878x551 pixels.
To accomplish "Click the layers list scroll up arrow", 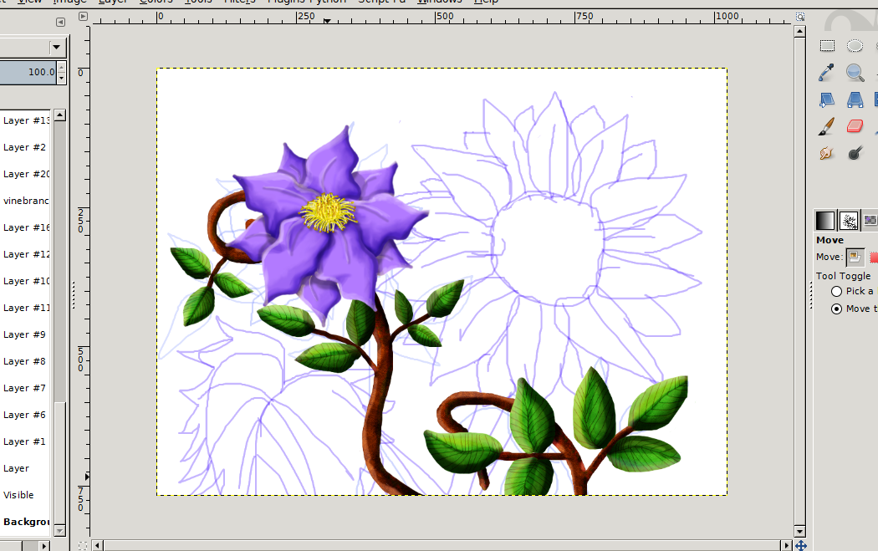I will [60, 115].
